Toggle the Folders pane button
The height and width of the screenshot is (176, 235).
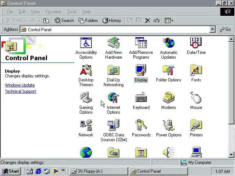[88, 21]
